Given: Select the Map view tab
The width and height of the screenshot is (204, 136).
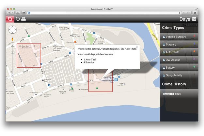Looking at the screenshot, I should tap(184, 25).
